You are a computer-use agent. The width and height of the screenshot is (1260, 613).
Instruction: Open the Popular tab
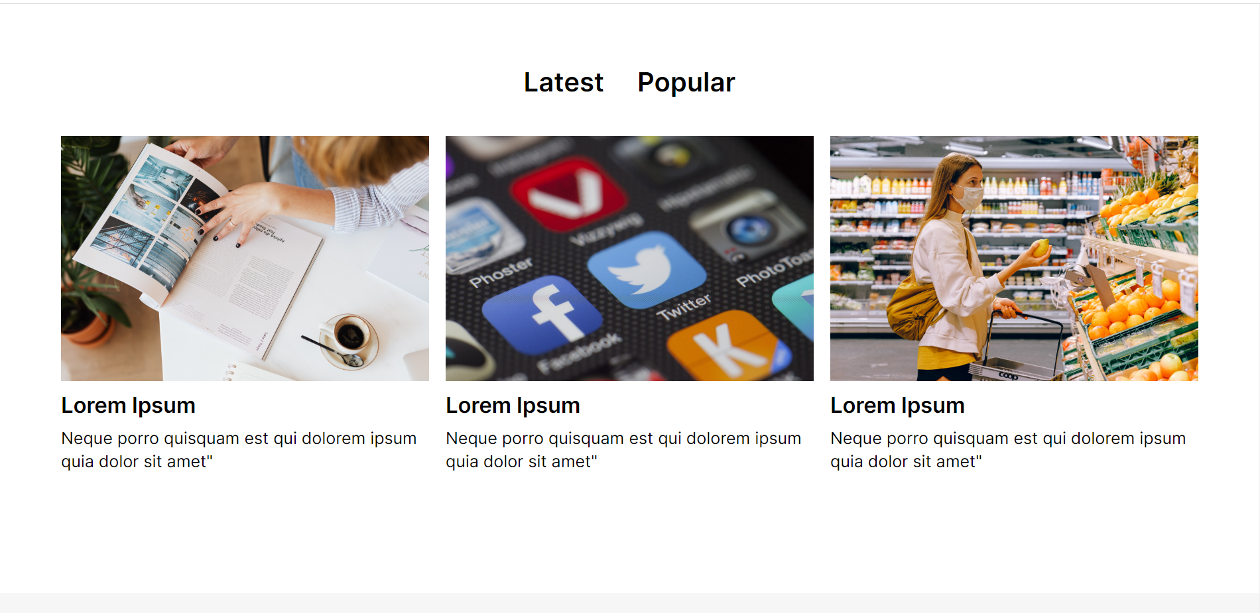686,83
